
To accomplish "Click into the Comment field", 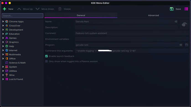I will click(x=132, y=33).
